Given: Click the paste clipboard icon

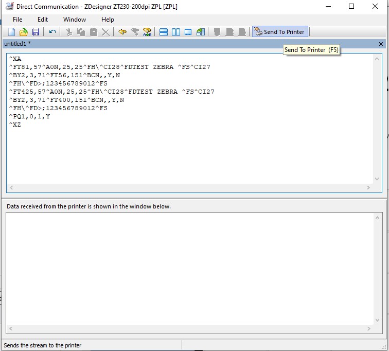Looking at the screenshot, I should [x=93, y=32].
